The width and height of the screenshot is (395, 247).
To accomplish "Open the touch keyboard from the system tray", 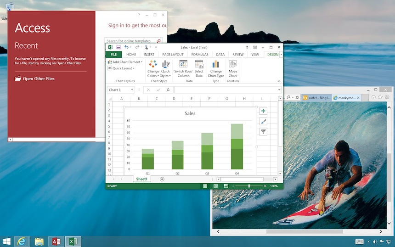I will [360, 241].
